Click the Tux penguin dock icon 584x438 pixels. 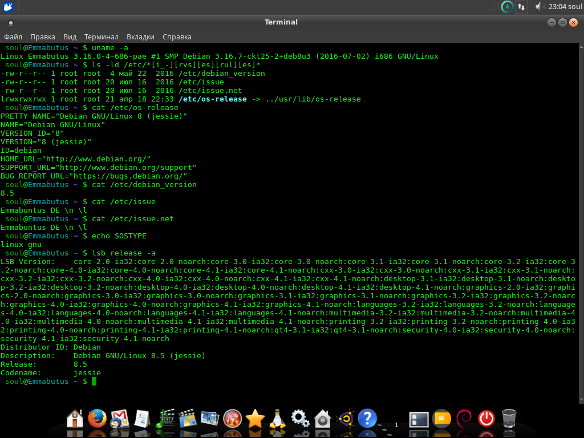pyautogui.click(x=278, y=419)
